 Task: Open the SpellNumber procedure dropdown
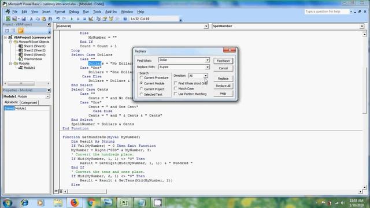362,26
